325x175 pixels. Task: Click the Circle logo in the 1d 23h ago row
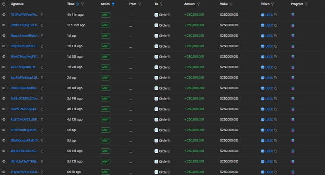tap(156, 67)
